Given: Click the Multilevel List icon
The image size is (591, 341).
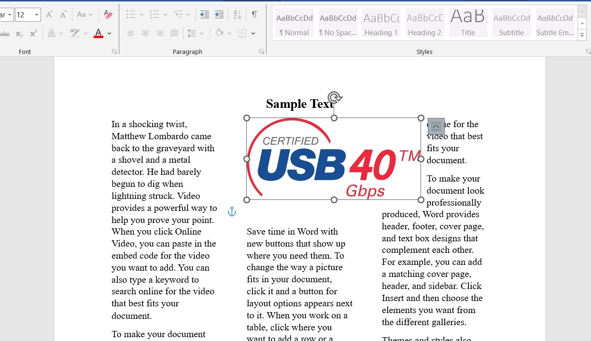Looking at the screenshot, I should pyautogui.click(x=178, y=14).
